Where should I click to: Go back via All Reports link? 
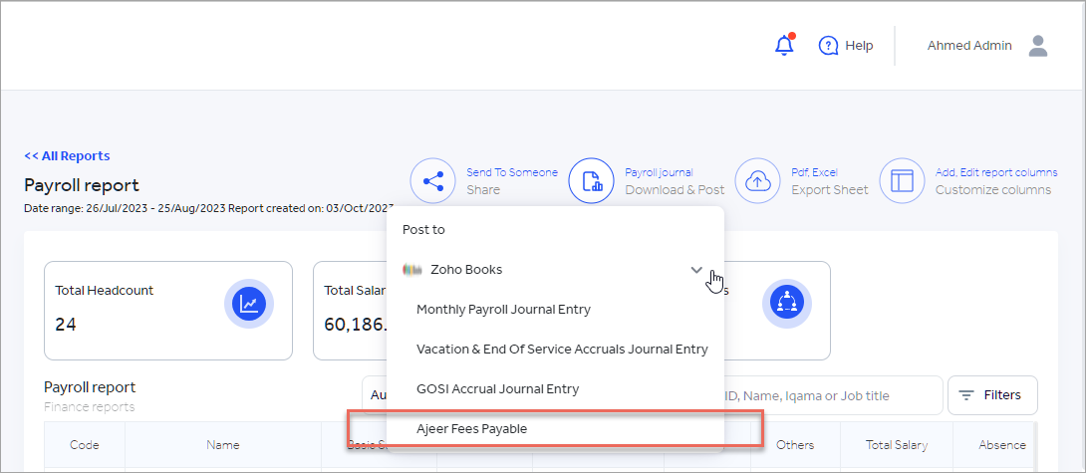67,156
